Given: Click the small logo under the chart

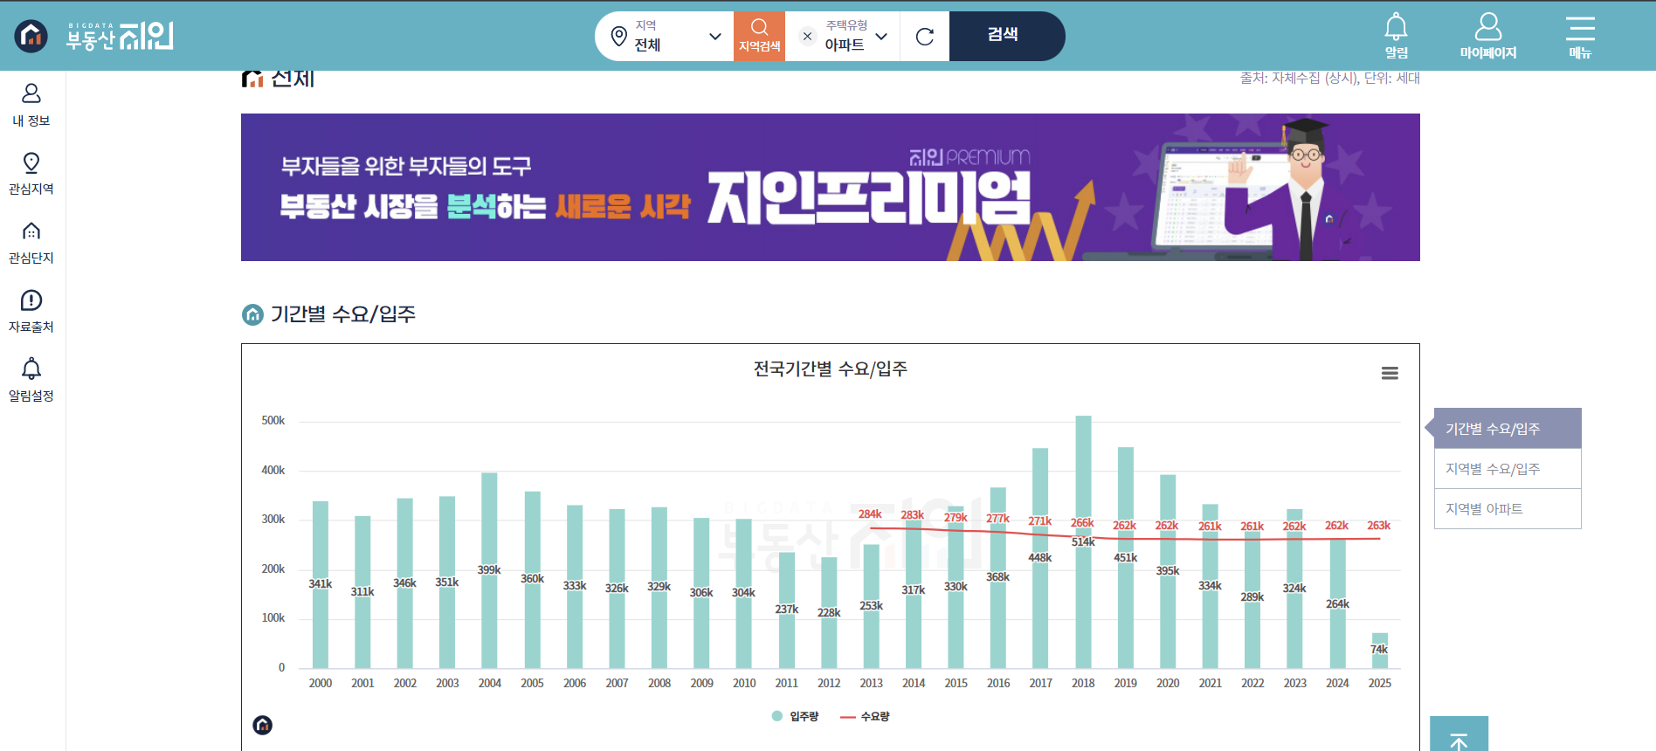Looking at the screenshot, I should click(262, 725).
